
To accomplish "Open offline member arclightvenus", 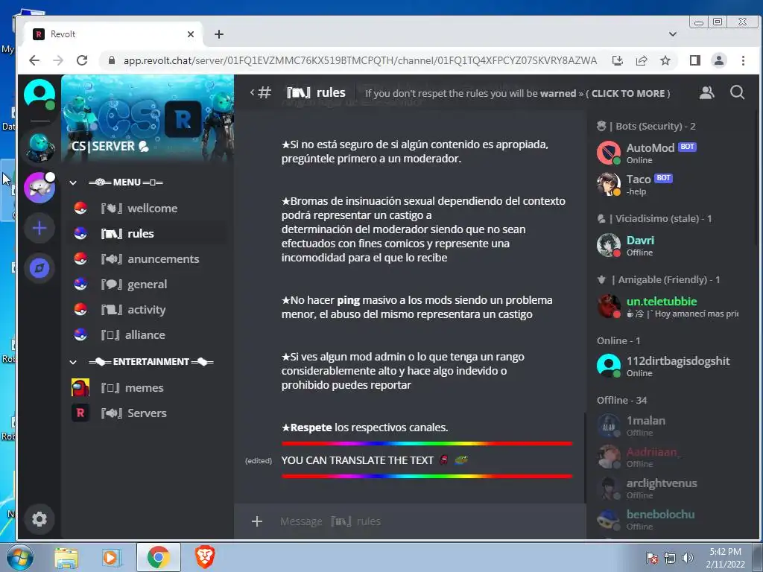I will [668, 489].
